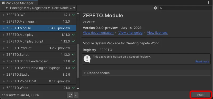Viewport: 213px width, 99px height.
Task: Click the installed checkmark next to ZEPETO.IWP
Action: point(73,15)
